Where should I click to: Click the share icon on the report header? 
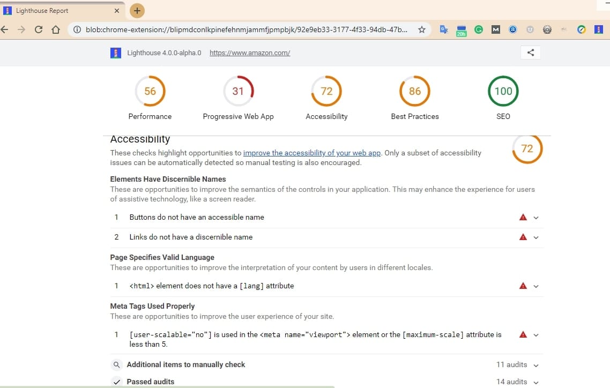point(530,52)
